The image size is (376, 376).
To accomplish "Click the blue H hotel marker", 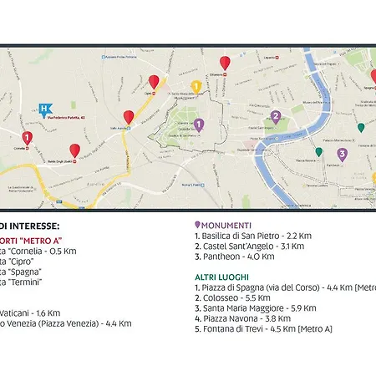I will 45,110.
